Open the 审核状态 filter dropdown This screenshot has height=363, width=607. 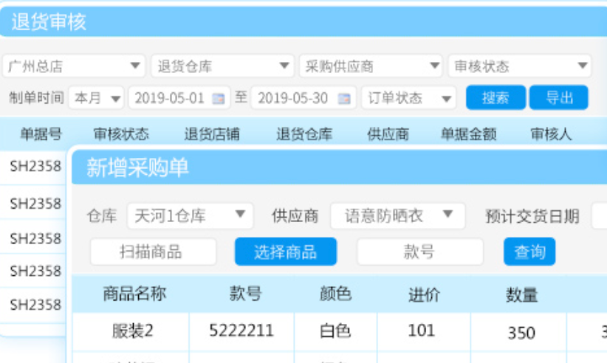point(519,66)
